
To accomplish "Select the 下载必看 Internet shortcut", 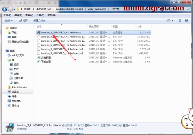I will click(94, 62).
